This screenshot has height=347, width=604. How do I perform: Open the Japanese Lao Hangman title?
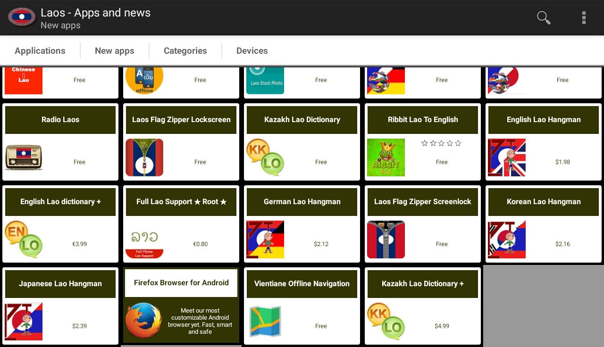[60, 284]
